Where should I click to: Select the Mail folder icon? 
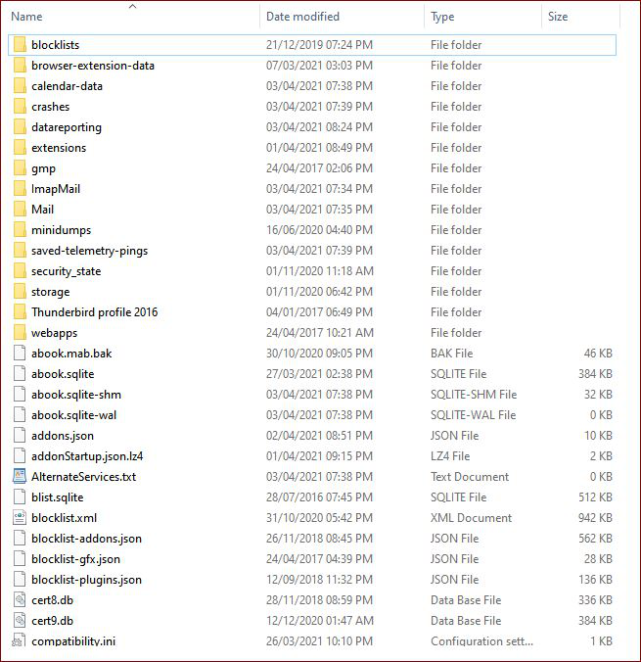click(20, 210)
